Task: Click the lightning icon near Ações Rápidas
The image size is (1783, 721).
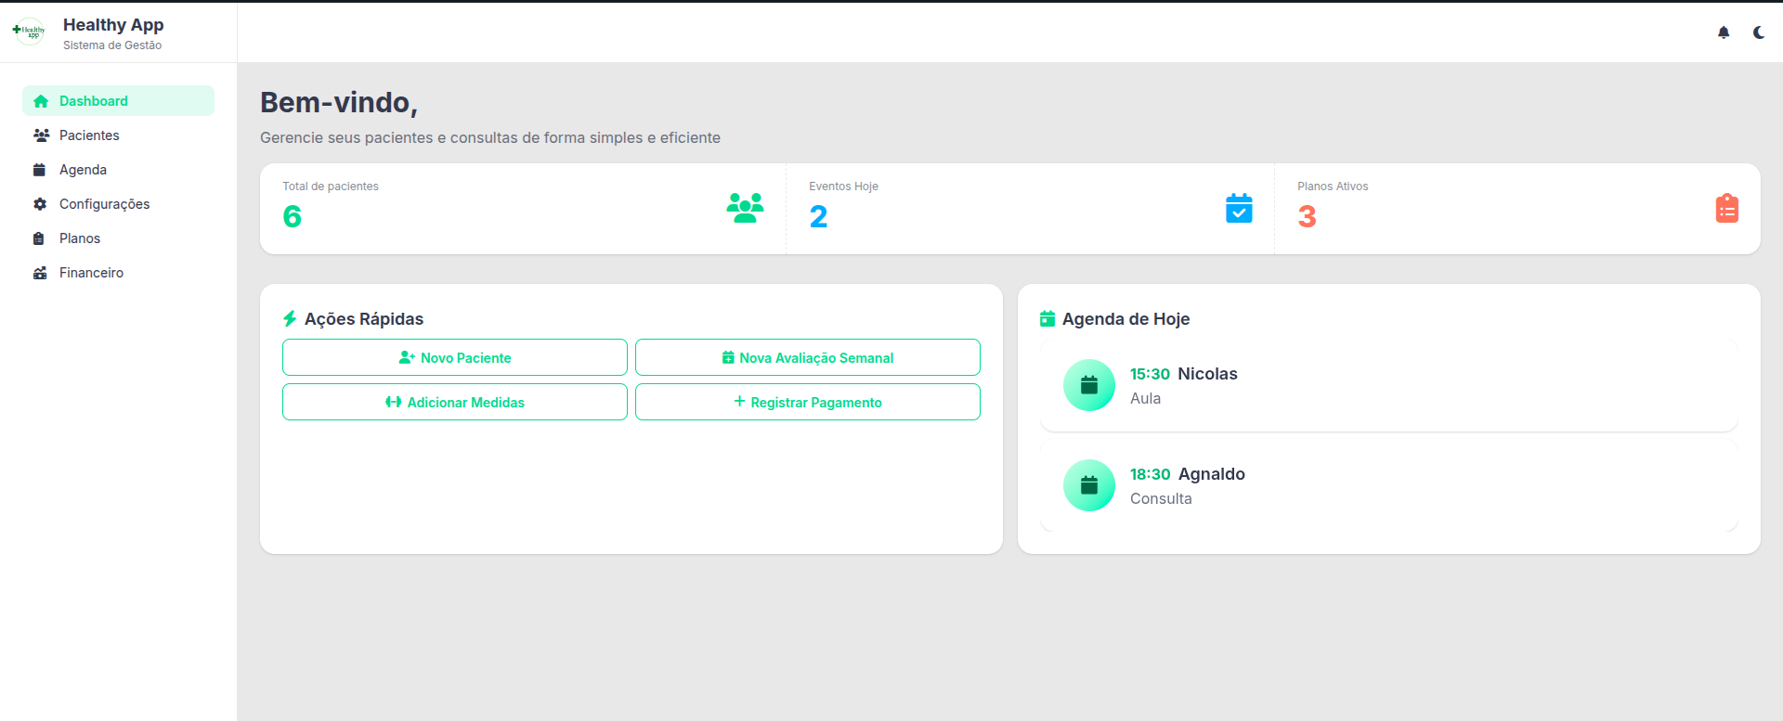Action: pos(290,319)
